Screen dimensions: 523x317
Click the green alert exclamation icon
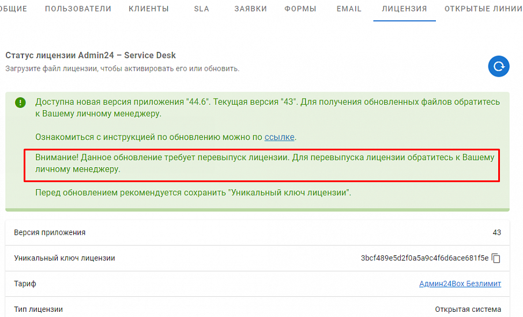(20, 103)
